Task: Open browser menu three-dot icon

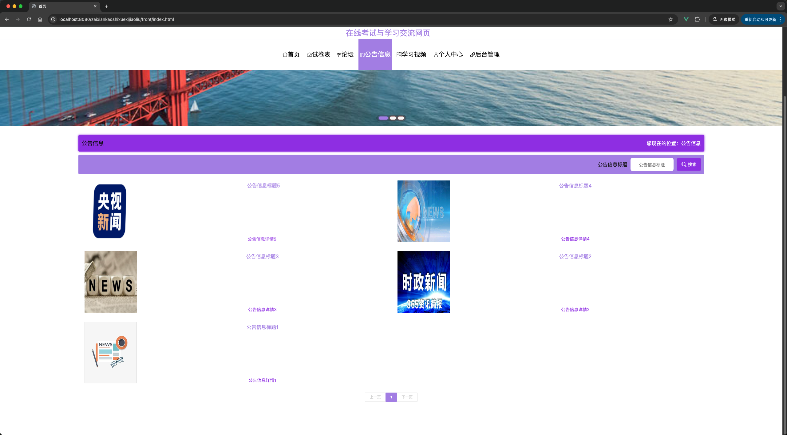Action: pos(780,19)
